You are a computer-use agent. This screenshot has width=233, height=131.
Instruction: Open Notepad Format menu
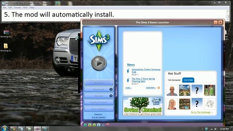point(17,7)
